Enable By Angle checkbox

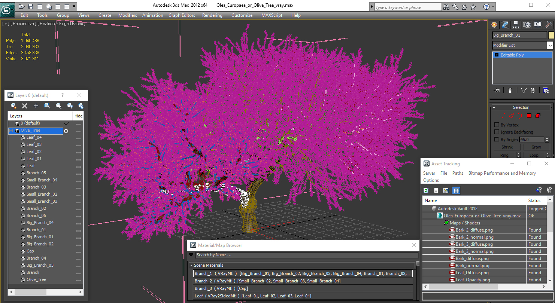click(497, 140)
